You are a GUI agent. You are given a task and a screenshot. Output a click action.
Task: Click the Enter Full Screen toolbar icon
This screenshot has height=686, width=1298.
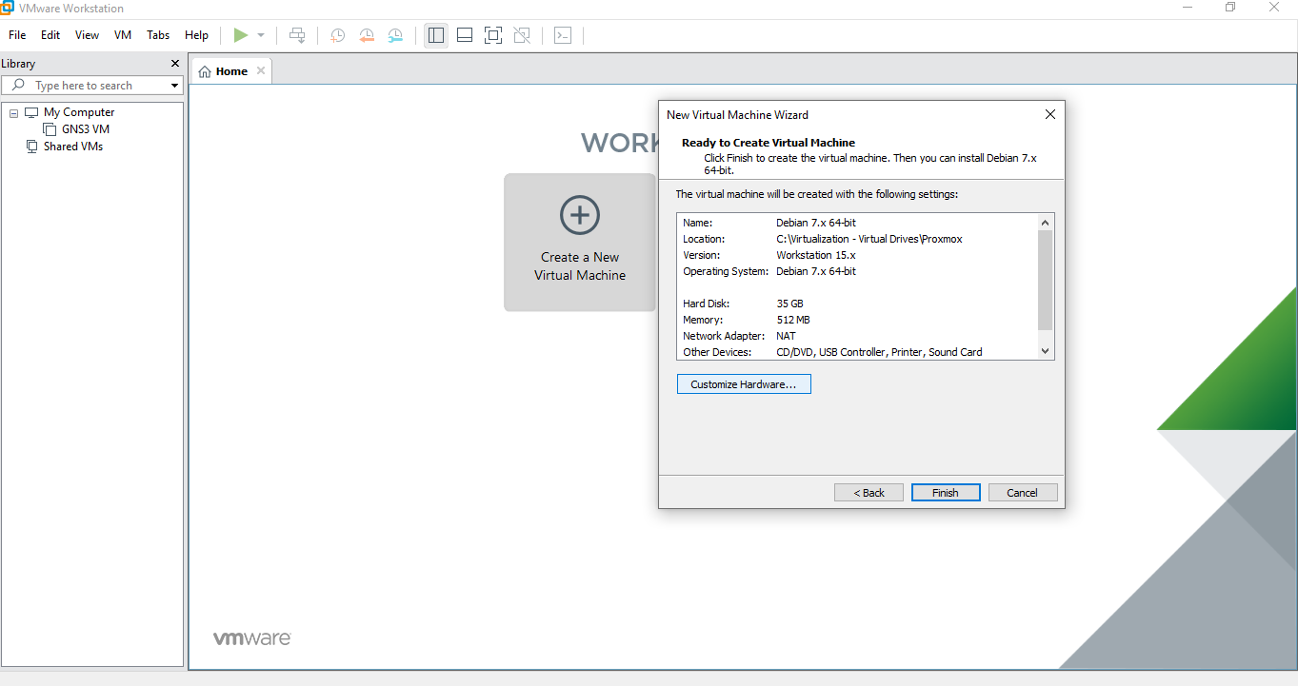(493, 34)
